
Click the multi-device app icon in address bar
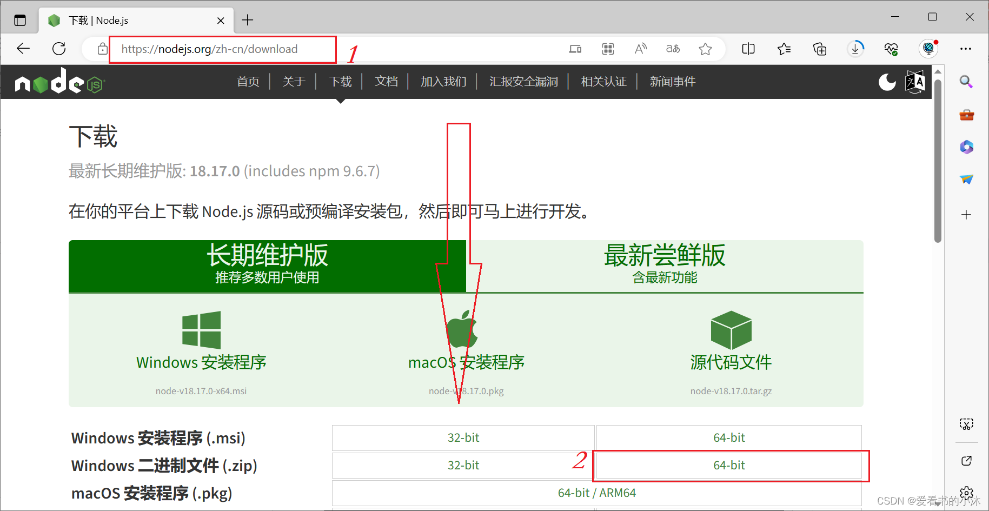[575, 49]
